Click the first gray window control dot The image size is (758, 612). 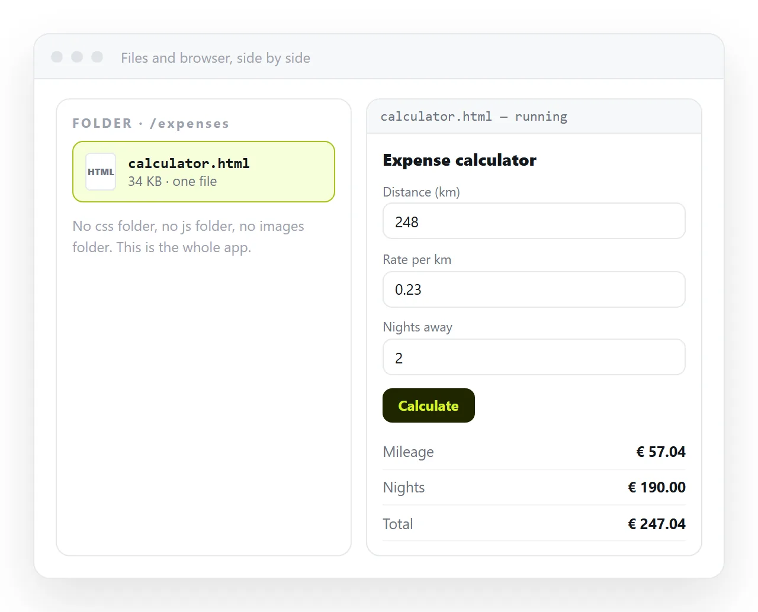pos(57,57)
